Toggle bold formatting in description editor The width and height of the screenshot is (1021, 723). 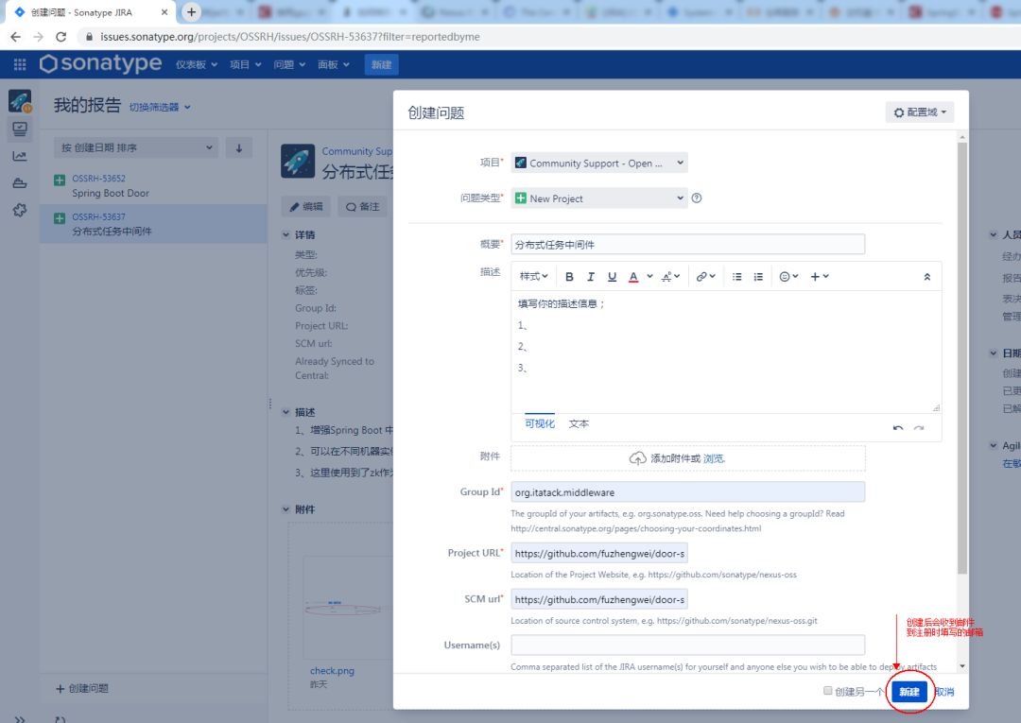(x=569, y=277)
